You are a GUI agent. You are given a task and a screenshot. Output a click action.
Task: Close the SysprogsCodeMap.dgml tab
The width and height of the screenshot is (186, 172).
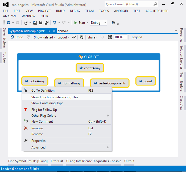click(x=54, y=31)
